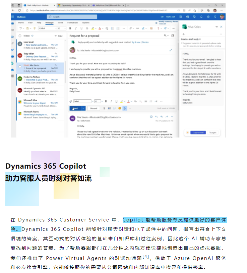The height and width of the screenshot is (273, 247).
Task: Open the People icon in left rail
Action: [12, 36]
